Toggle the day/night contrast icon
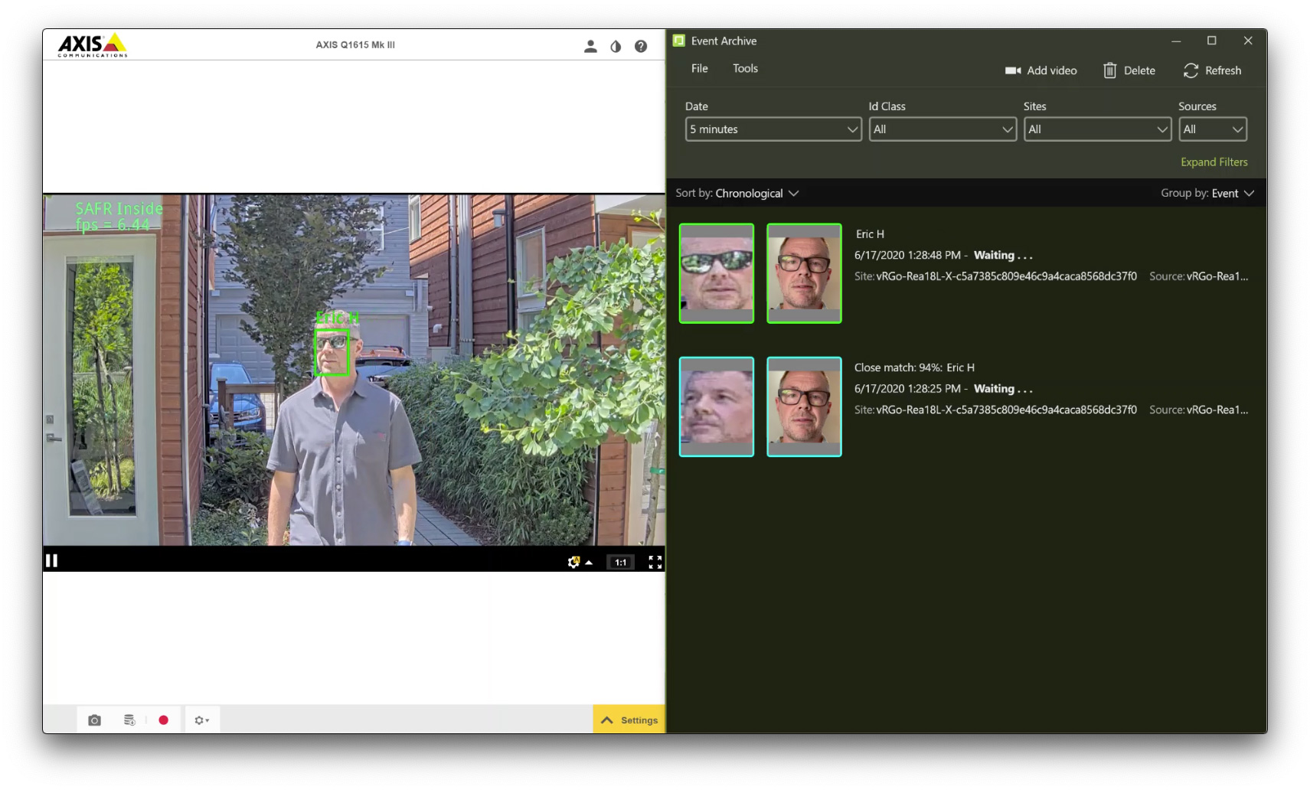1310x790 pixels. 616,45
